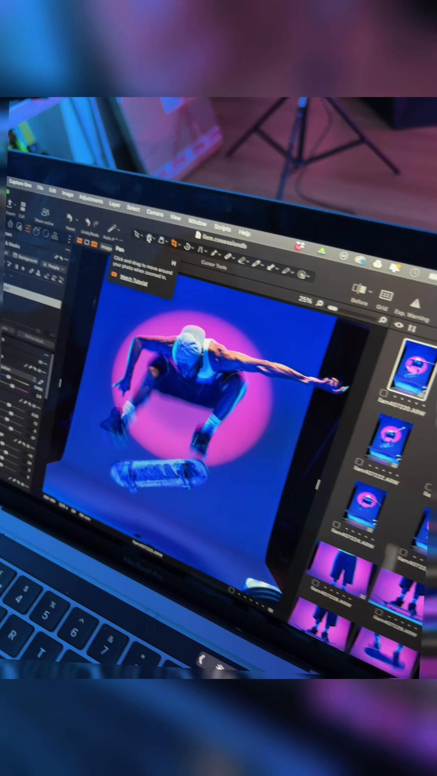This screenshot has height=776, width=437.
Task: Click the red gift menu bar icon
Action: [x=300, y=246]
